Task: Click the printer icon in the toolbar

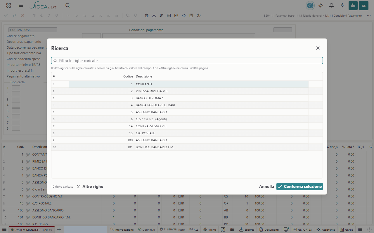Action: (147, 15)
